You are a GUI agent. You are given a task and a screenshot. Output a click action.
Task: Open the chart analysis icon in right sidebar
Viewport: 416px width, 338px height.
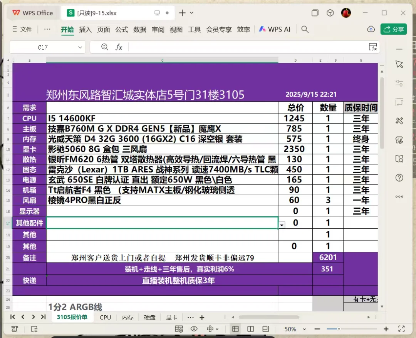399,140
